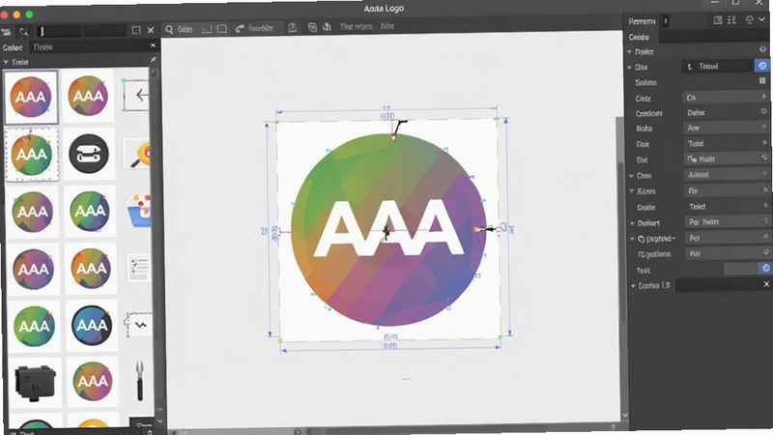Select the rectangle shape icon in the main toolbar
Viewport: 773px width, 435px height.
[222, 29]
